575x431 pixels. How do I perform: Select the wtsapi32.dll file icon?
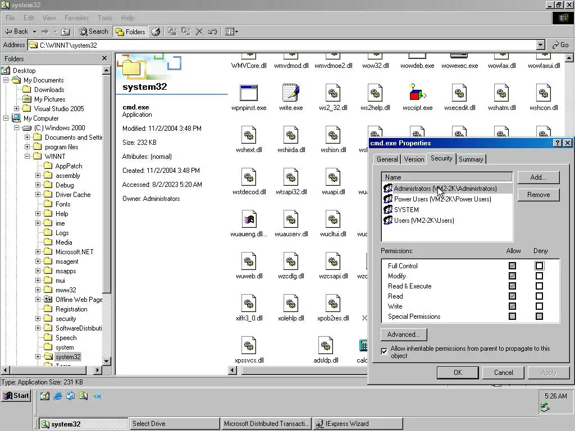point(291,177)
